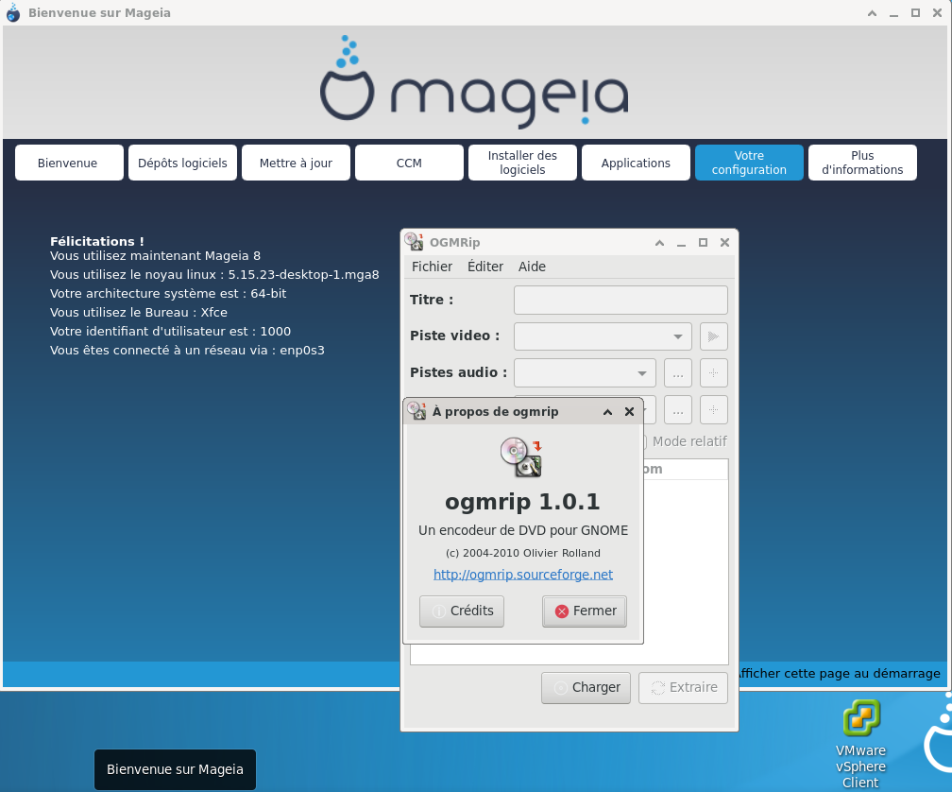Switch to Dépôts logiciels tab
Viewport: 952px width, 792px height.
click(183, 163)
